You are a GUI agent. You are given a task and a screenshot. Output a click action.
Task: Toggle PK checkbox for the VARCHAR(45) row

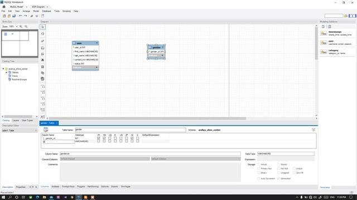[99, 141]
